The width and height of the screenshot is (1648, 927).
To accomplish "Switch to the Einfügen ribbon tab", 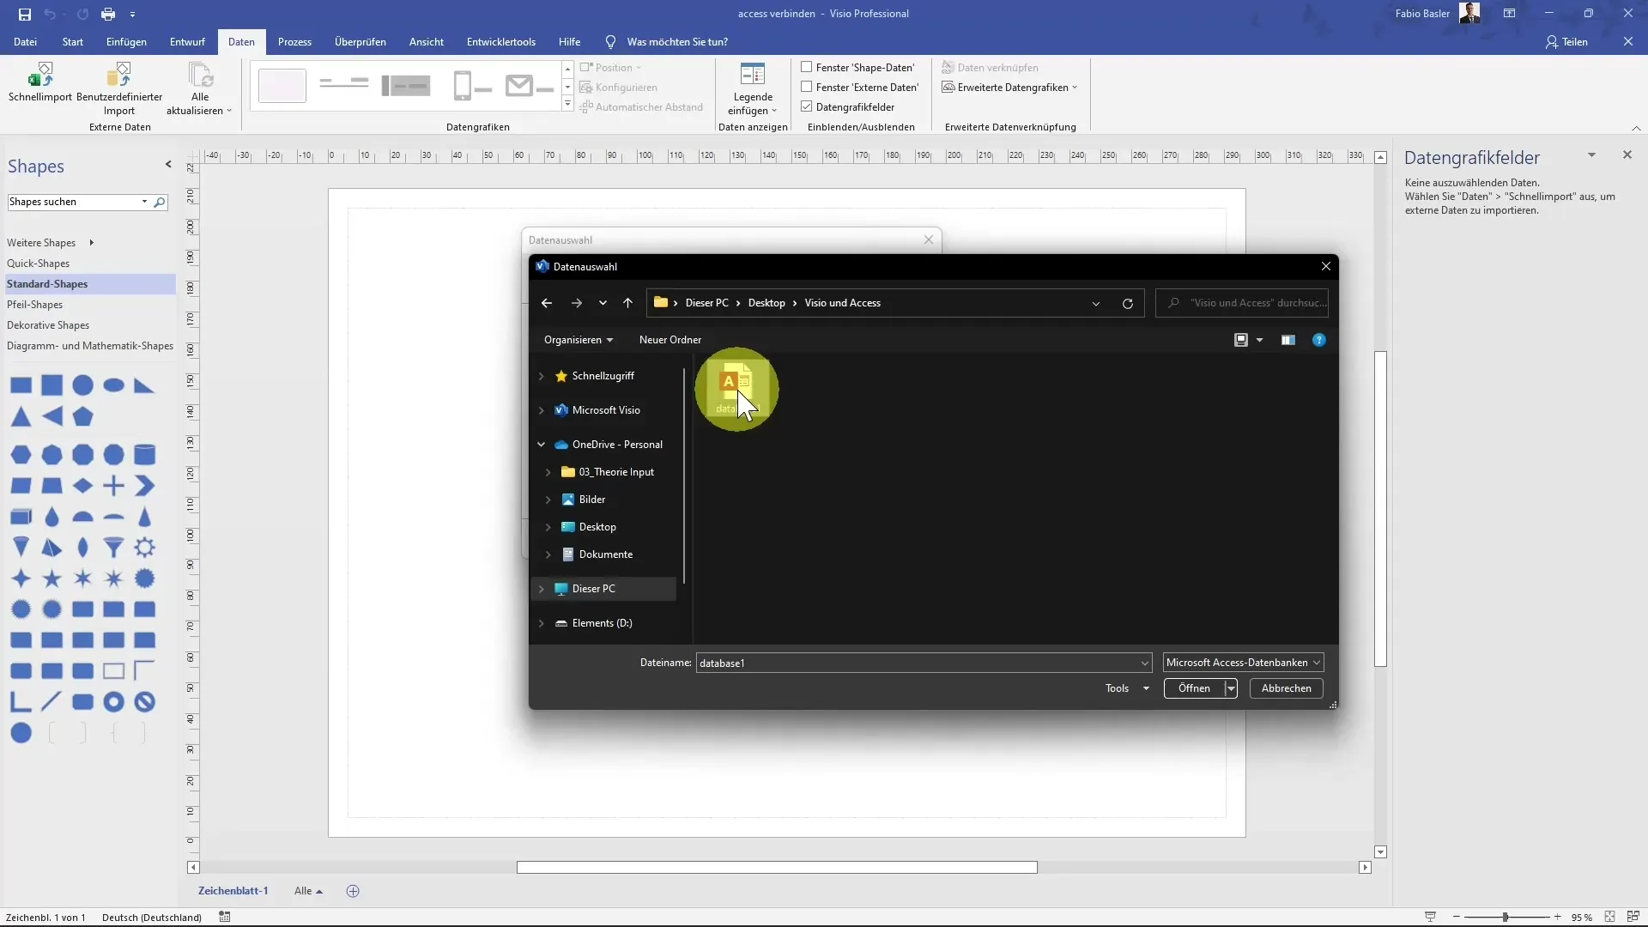I will tap(126, 42).
